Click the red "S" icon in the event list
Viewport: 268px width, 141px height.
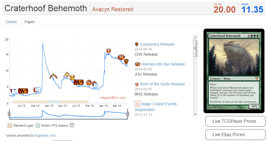(137, 104)
